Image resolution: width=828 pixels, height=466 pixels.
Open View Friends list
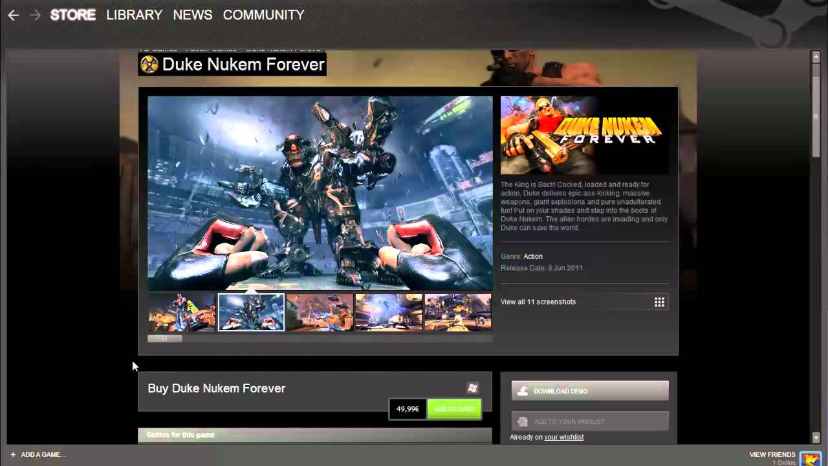click(772, 454)
